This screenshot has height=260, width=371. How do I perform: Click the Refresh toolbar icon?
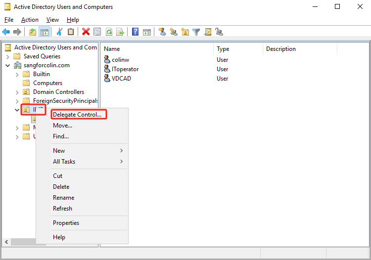click(108, 32)
